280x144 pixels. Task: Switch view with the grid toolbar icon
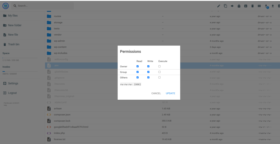point(259,6)
